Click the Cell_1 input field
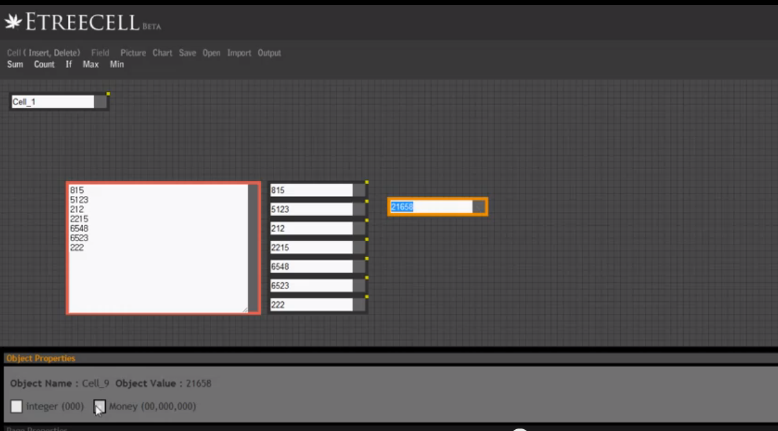The image size is (778, 431). click(53, 102)
